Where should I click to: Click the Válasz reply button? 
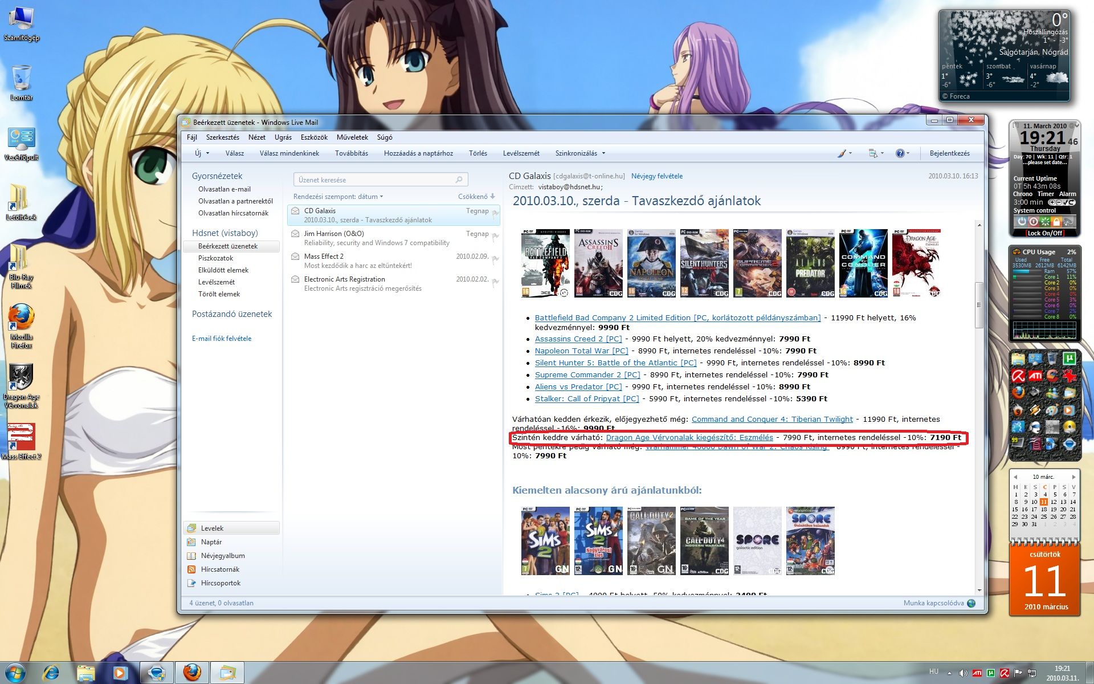pos(235,153)
